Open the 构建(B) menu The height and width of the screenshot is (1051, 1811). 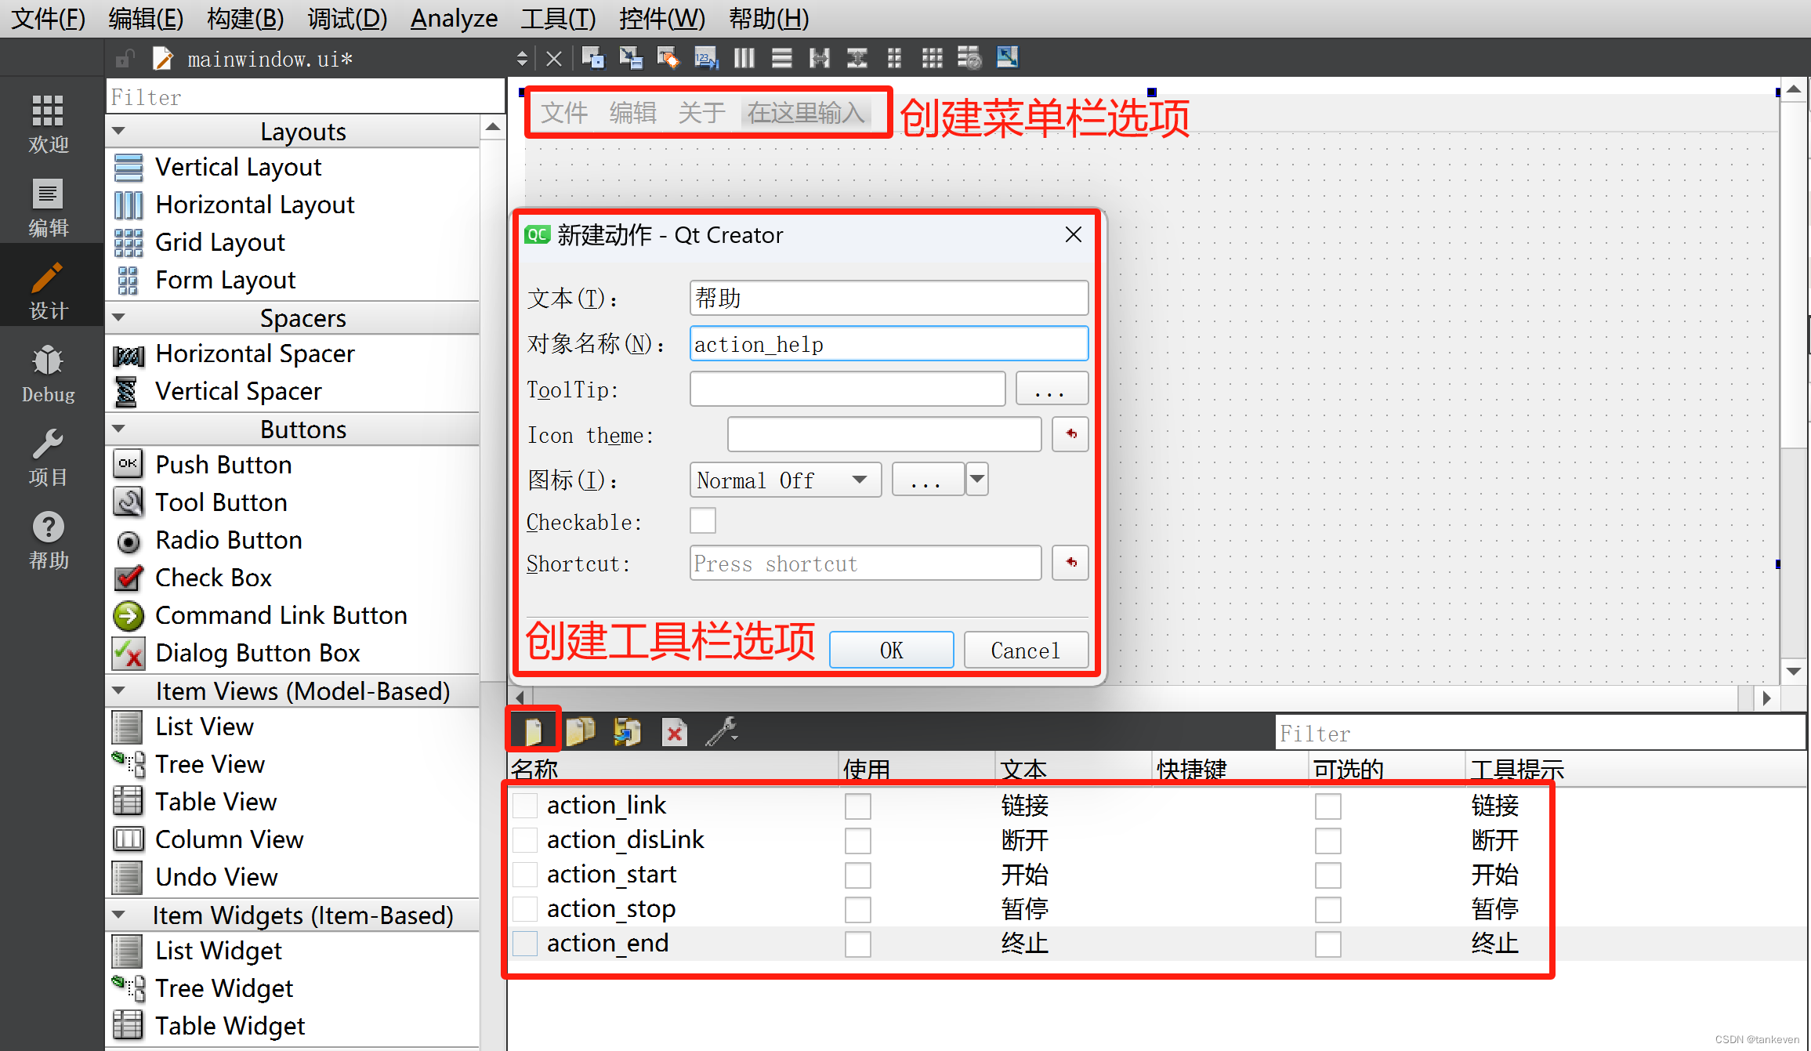tap(244, 18)
